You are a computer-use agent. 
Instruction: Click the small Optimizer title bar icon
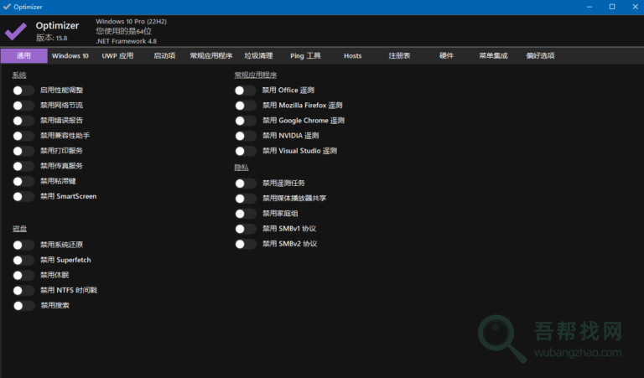click(x=7, y=6)
